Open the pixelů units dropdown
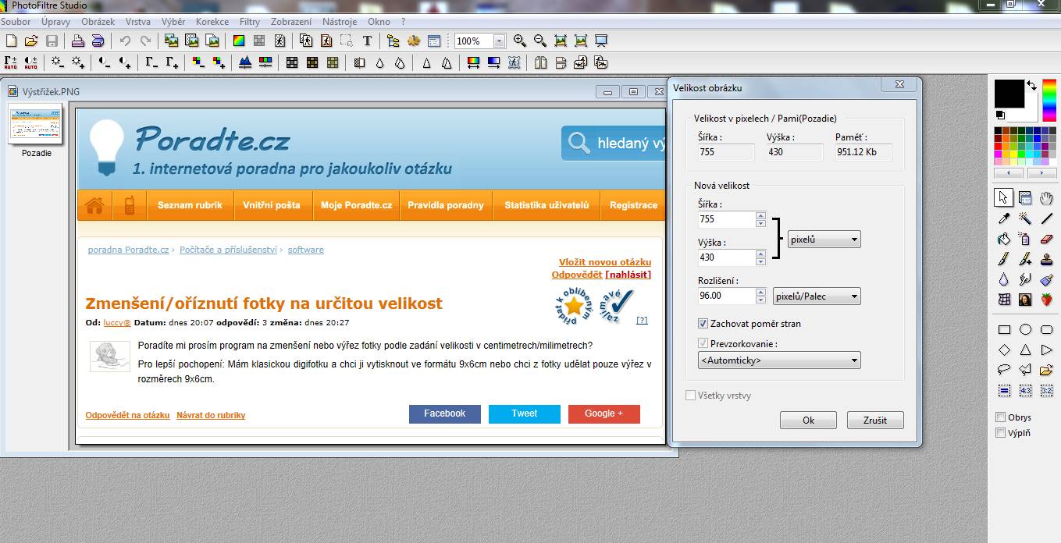The image size is (1061, 543). coord(824,240)
